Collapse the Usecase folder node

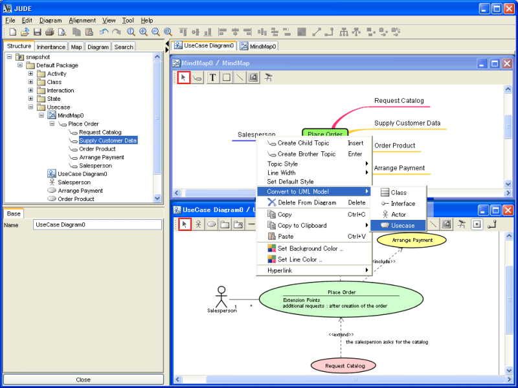pyautogui.click(x=30, y=107)
